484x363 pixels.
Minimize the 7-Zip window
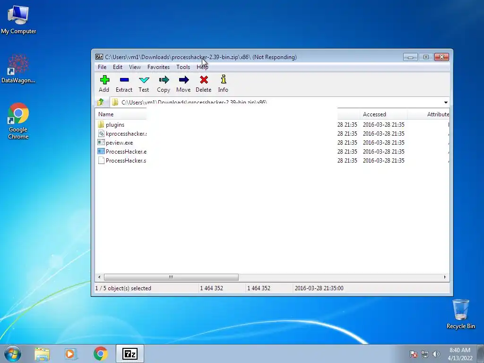click(x=410, y=57)
